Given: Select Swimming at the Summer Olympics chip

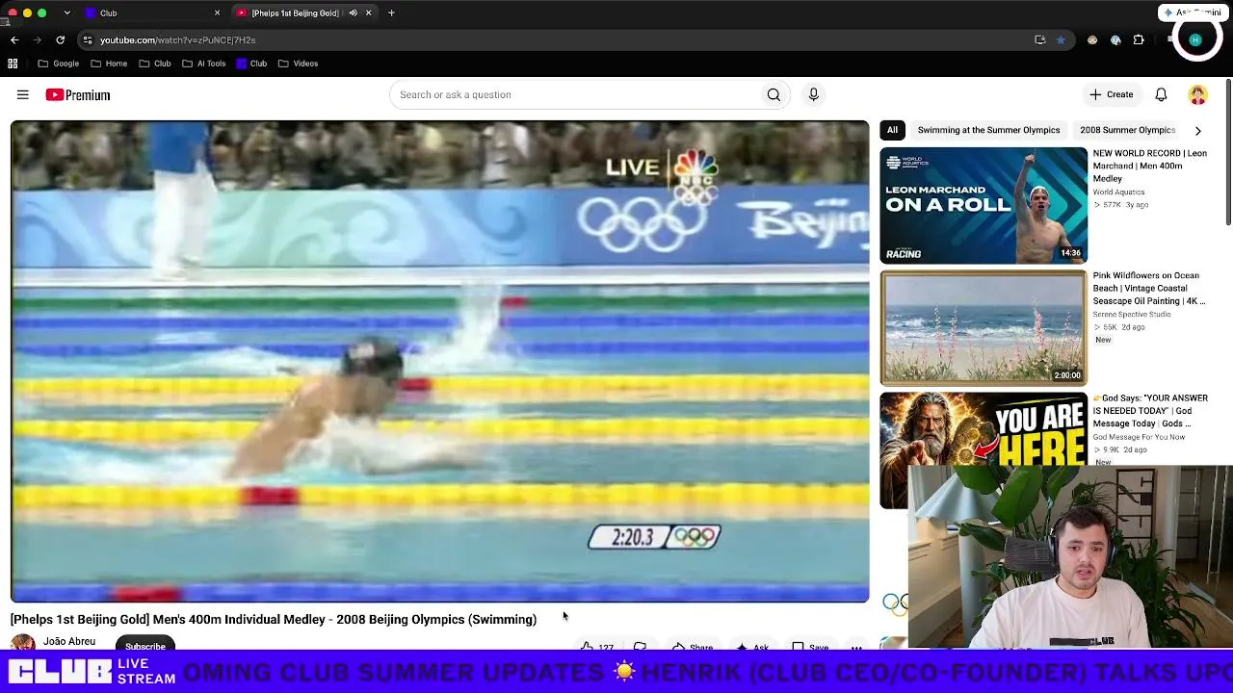Looking at the screenshot, I should tap(988, 130).
